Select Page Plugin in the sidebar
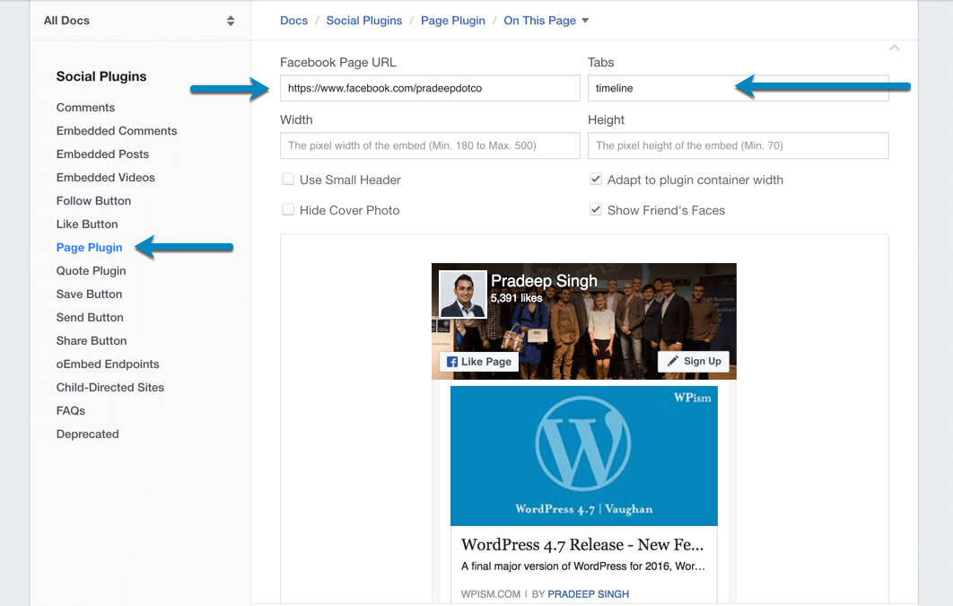The image size is (953, 606). 90,248
